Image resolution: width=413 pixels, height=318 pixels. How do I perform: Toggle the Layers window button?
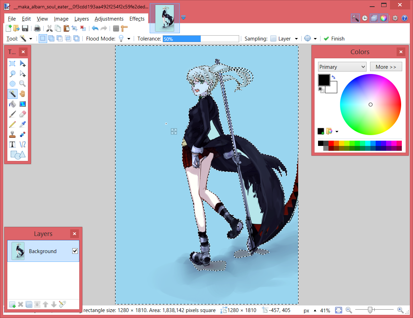click(374, 18)
